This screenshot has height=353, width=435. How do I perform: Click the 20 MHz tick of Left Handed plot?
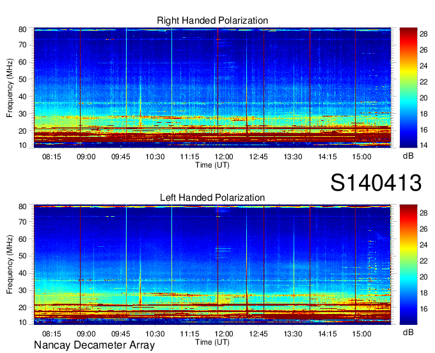pyautogui.click(x=22, y=307)
